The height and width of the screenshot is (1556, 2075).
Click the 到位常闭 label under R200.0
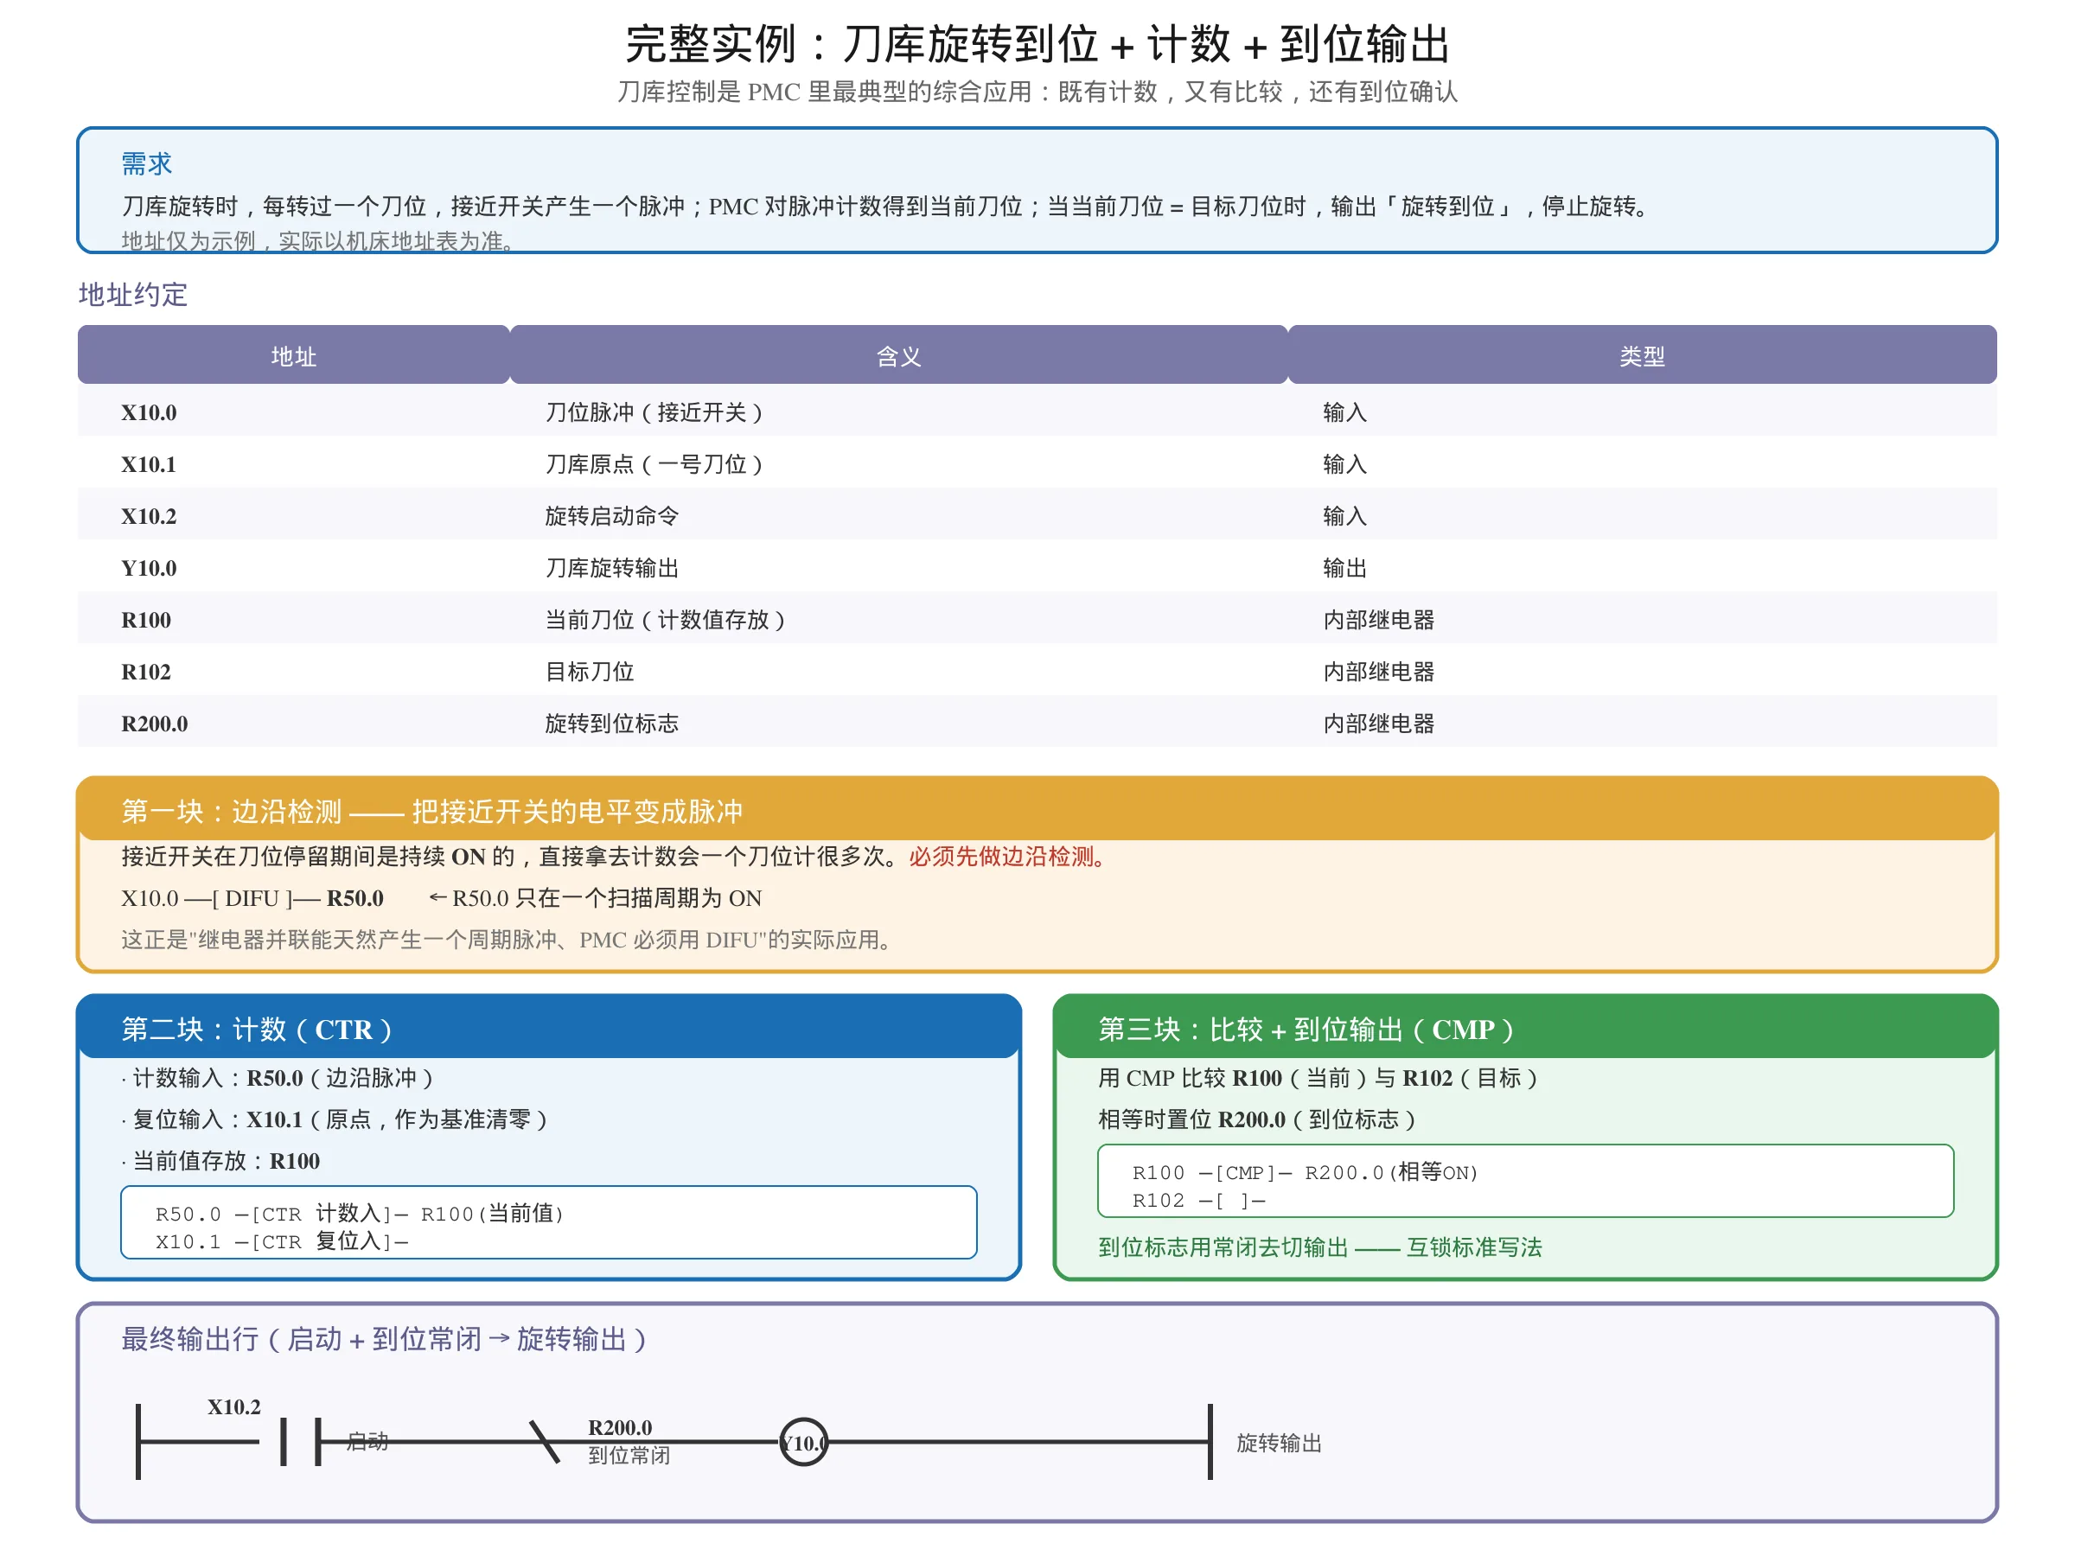pyautogui.click(x=629, y=1456)
